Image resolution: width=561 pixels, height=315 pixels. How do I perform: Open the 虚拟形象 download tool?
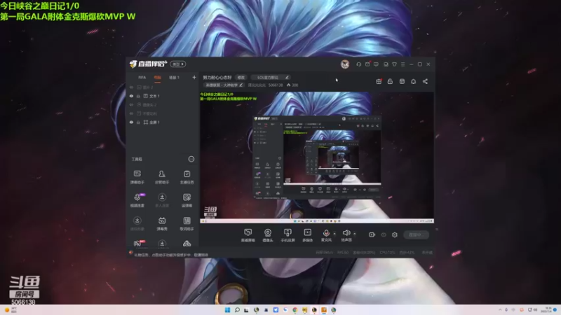137,223
